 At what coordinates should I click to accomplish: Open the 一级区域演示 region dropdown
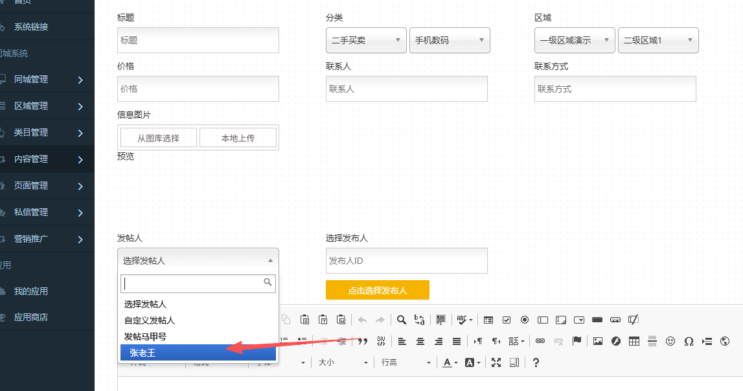point(575,40)
